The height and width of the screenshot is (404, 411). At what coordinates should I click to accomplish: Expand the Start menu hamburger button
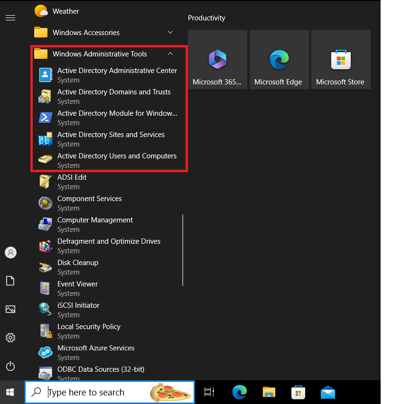pyautogui.click(x=10, y=18)
